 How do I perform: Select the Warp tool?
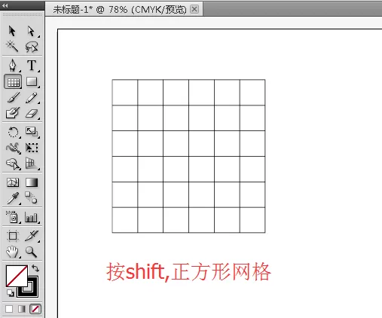coord(13,148)
